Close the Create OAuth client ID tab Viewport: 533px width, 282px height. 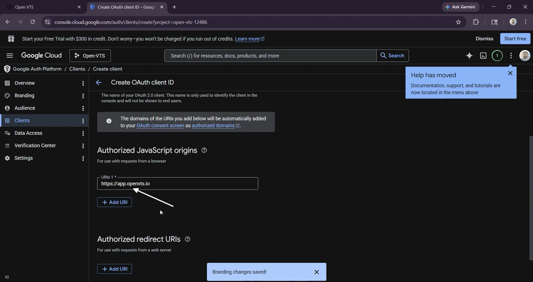(x=162, y=7)
